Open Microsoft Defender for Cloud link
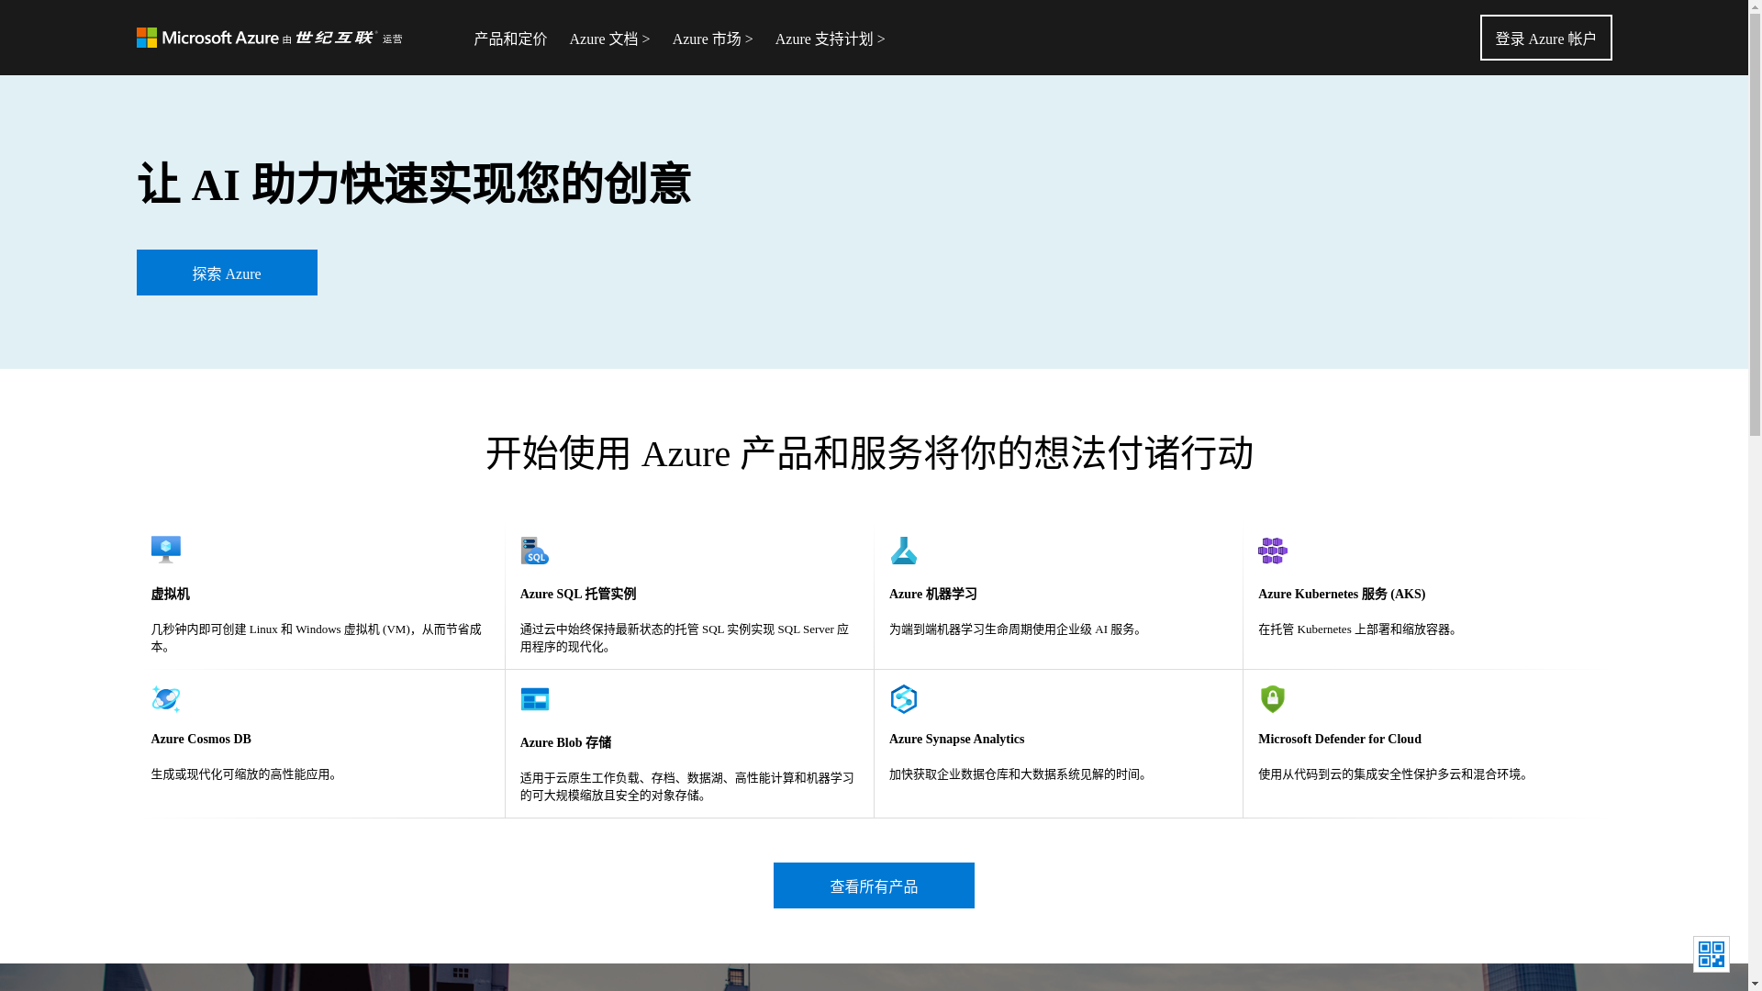Viewport: 1762px width, 991px height. coord(1340,740)
